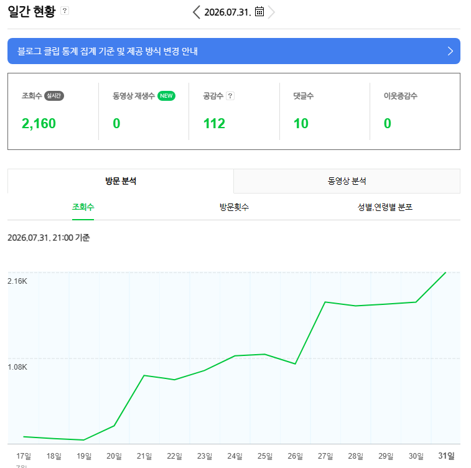Switch to the 방문횟수 sub-tab
The height and width of the screenshot is (468, 471).
click(234, 207)
